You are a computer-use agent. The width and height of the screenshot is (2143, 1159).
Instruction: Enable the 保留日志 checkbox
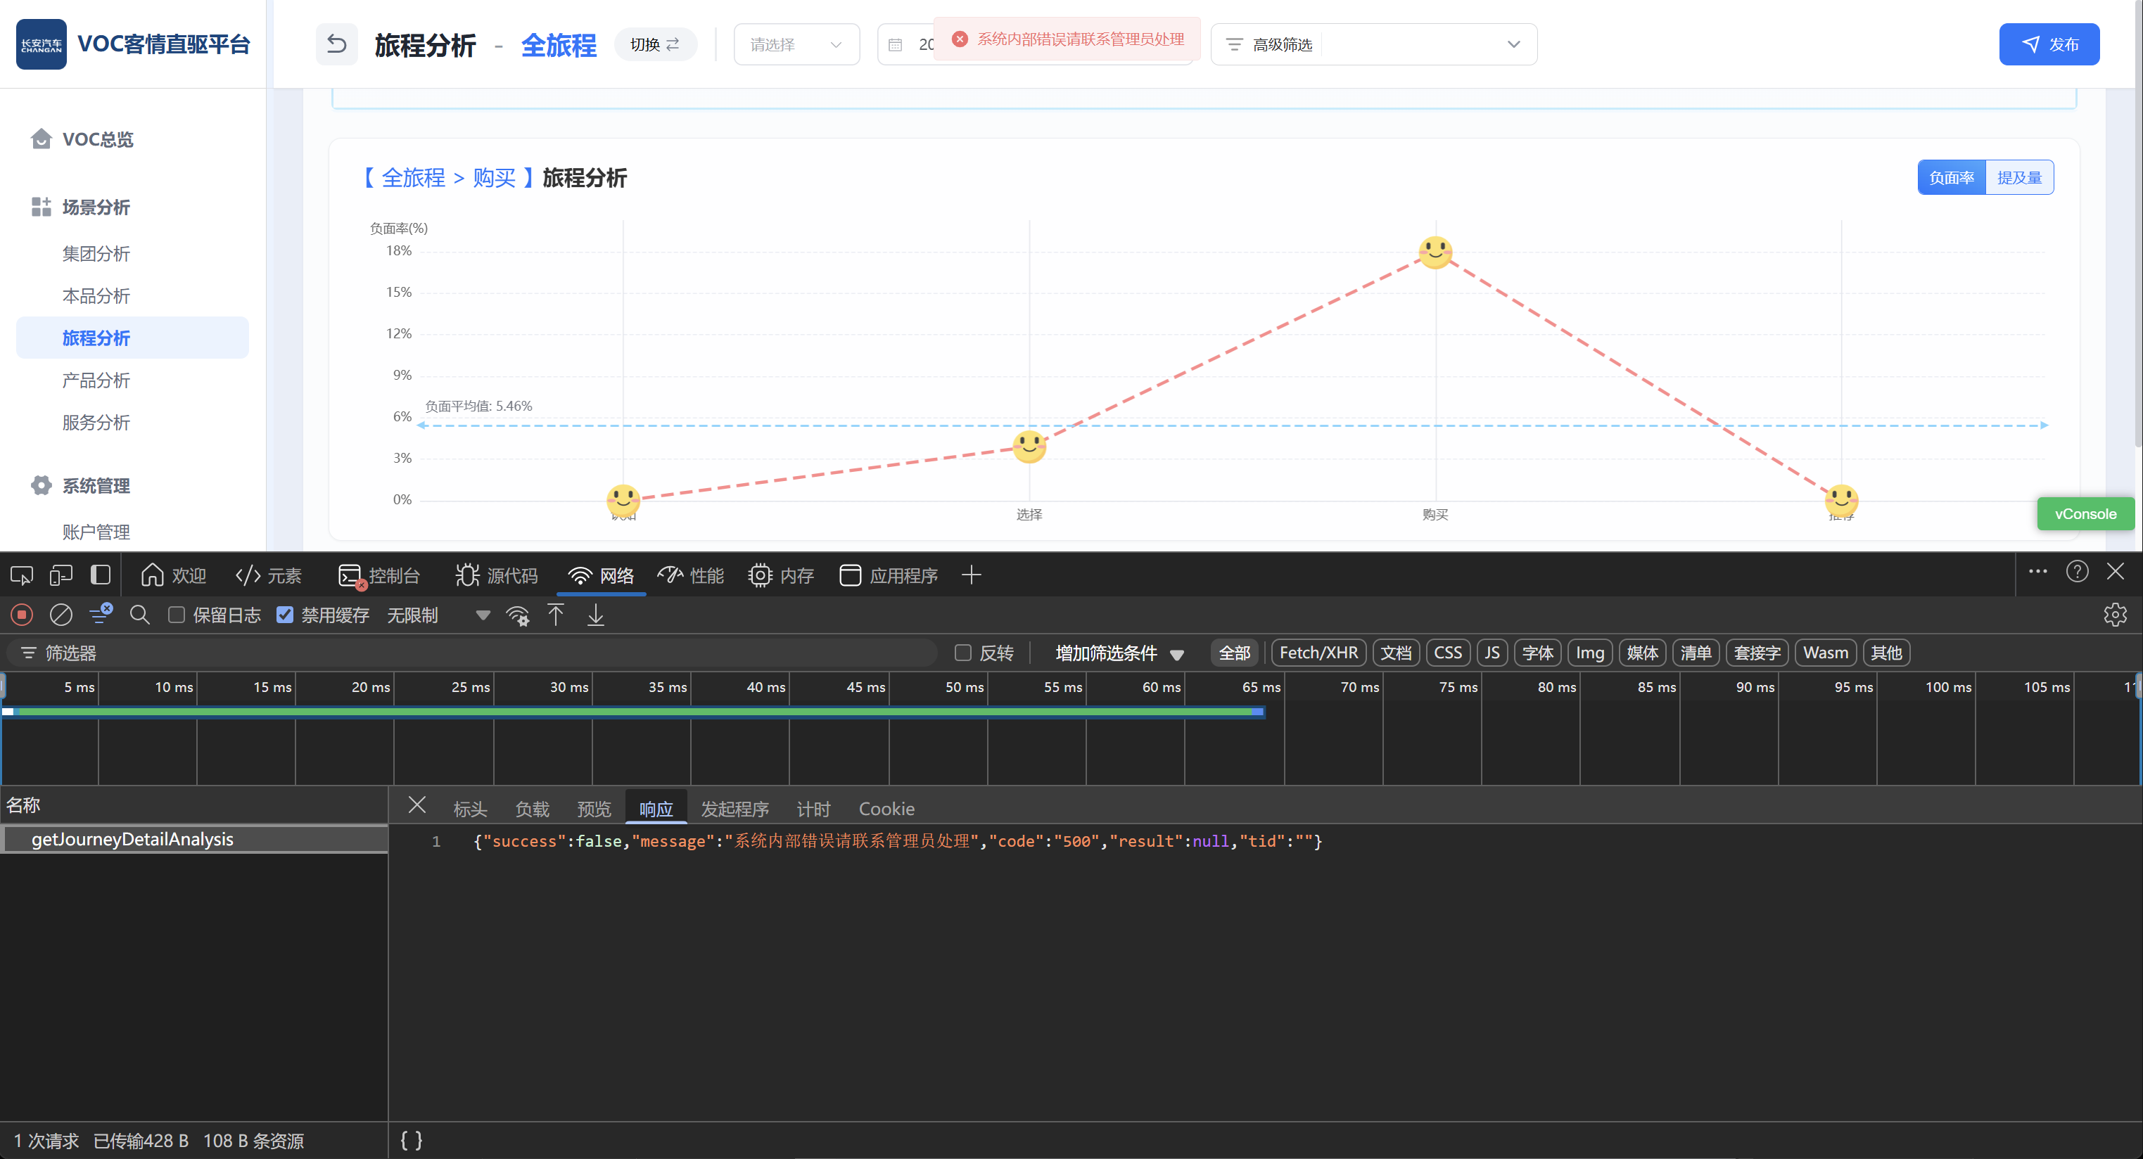(177, 615)
